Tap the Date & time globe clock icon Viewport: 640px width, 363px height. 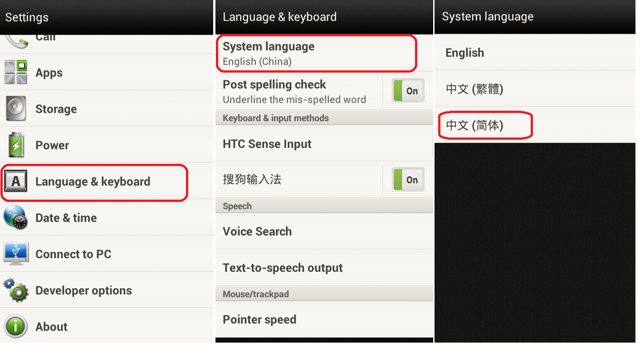[16, 217]
